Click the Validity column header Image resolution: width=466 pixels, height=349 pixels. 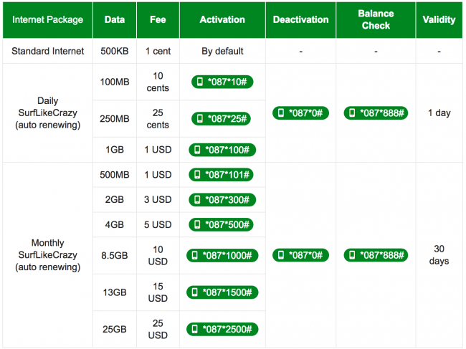[439, 20]
